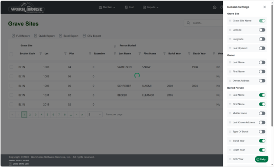Open filter for Plot column
Screen dimensions: 274x167
[x=90, y=53]
